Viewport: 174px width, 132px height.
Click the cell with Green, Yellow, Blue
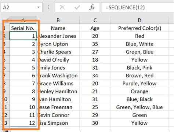139,107
